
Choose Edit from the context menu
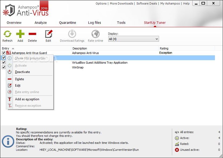click(30, 86)
